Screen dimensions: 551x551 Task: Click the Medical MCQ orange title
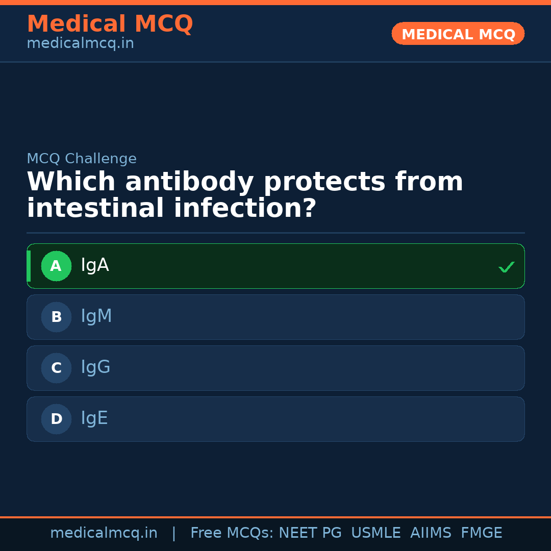pos(110,24)
